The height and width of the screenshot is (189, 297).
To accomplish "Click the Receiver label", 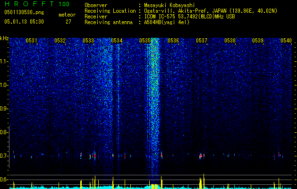I will tap(96, 17).
